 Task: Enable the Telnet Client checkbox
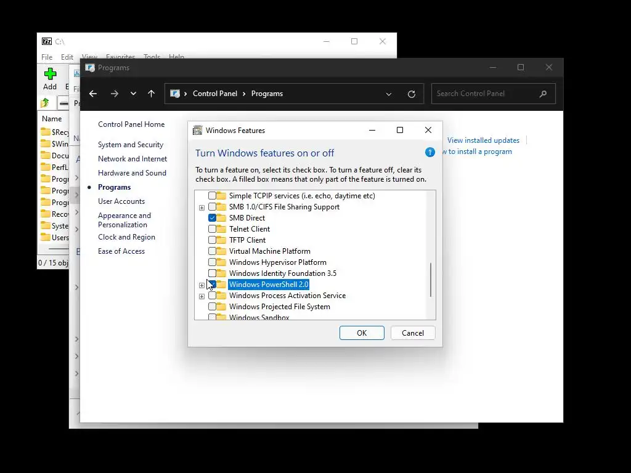(x=212, y=229)
